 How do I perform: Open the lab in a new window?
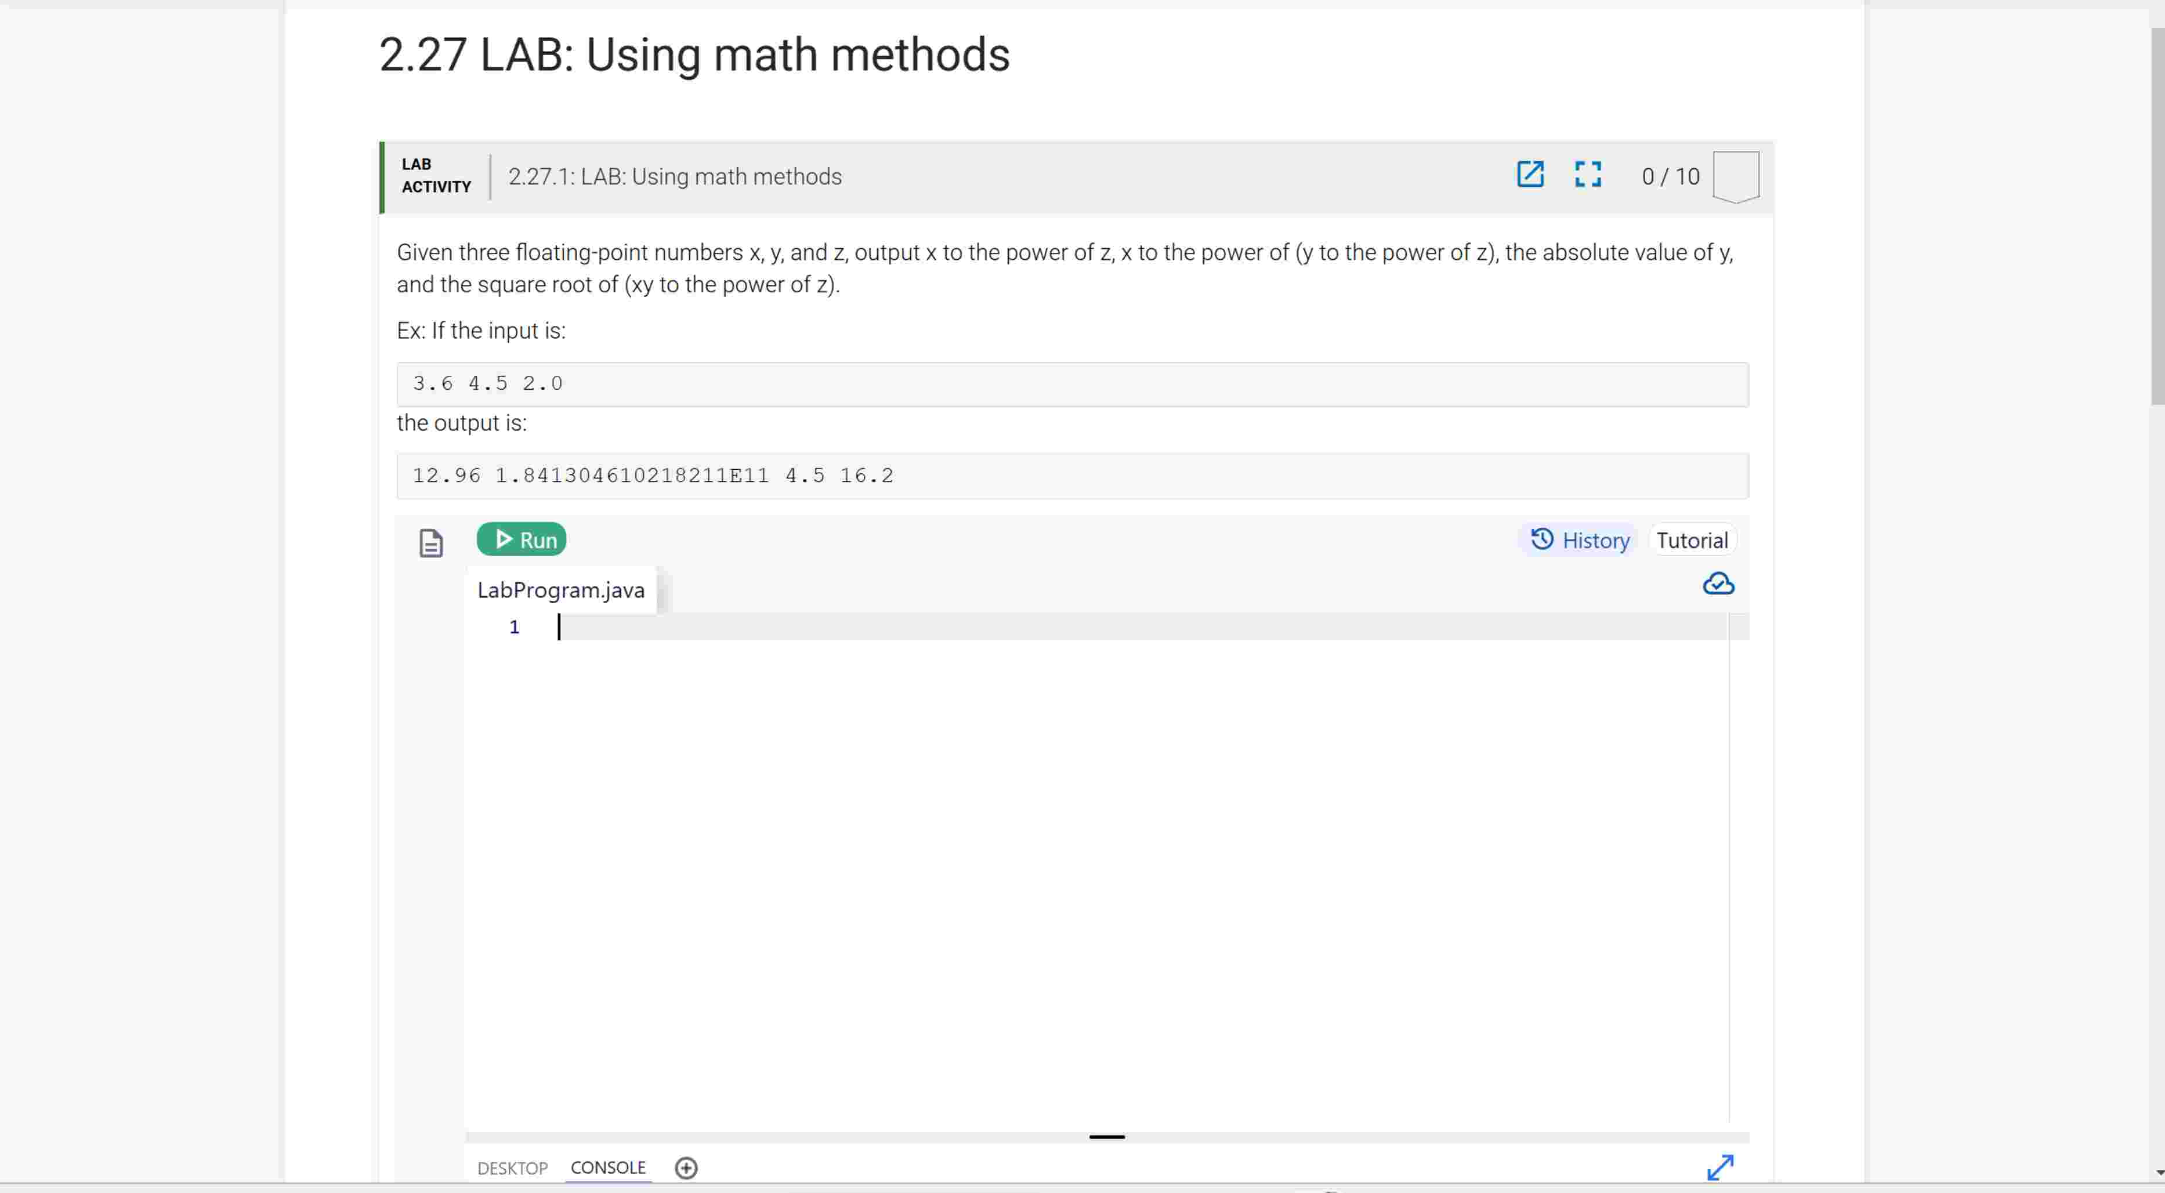1530,175
